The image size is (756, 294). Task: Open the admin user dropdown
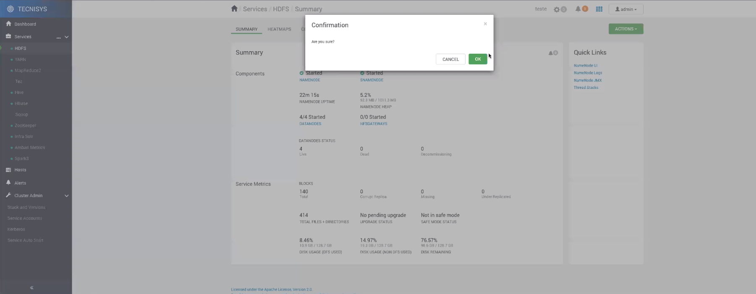coord(626,9)
